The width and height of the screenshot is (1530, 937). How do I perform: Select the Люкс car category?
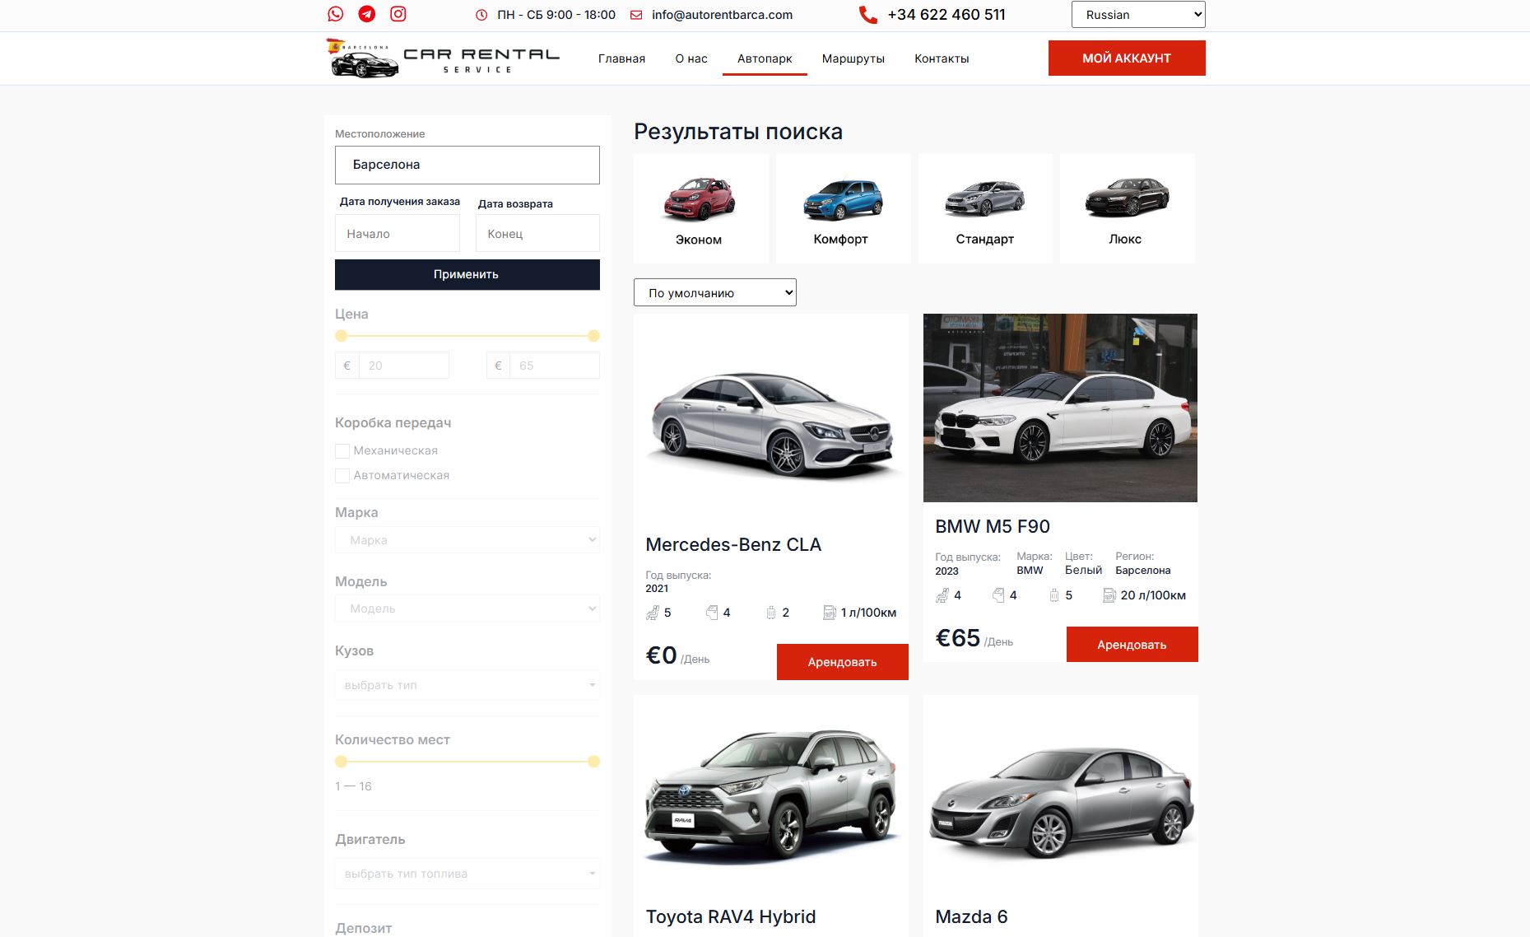[x=1127, y=208]
